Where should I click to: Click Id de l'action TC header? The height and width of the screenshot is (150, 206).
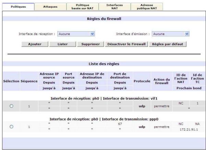197,78
